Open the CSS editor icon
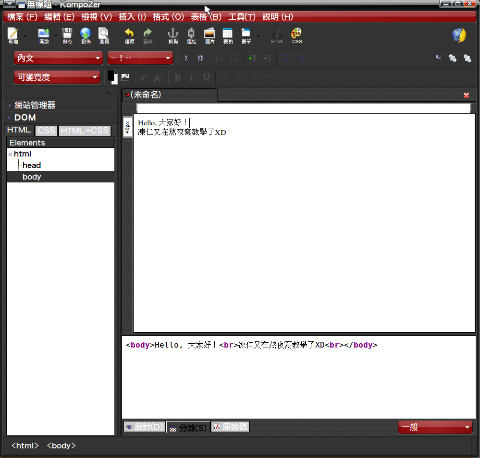Screen dimensions: 480x458 [x=296, y=36]
